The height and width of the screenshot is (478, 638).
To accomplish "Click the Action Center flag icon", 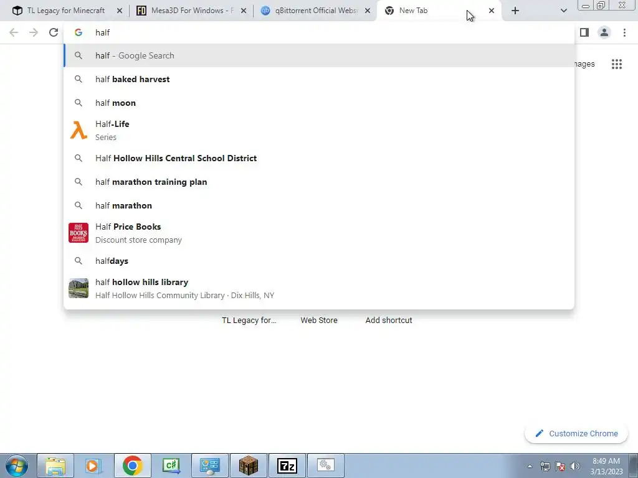I will coord(560,466).
